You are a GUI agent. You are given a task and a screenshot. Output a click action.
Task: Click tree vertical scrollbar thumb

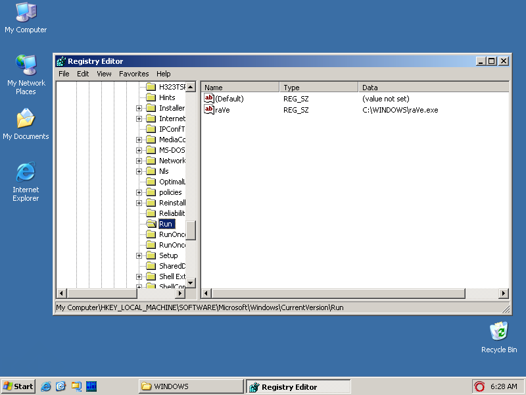tap(191, 230)
